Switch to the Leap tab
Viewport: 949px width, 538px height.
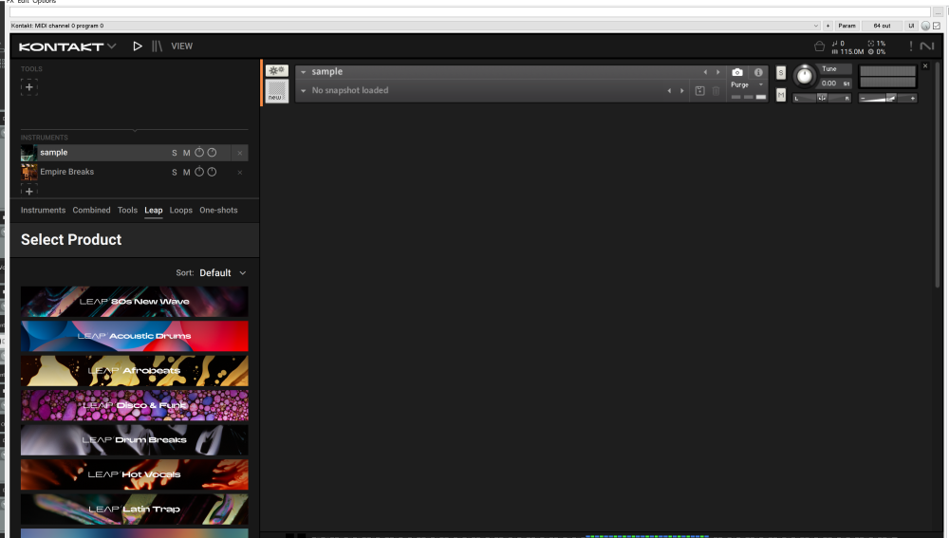(153, 210)
